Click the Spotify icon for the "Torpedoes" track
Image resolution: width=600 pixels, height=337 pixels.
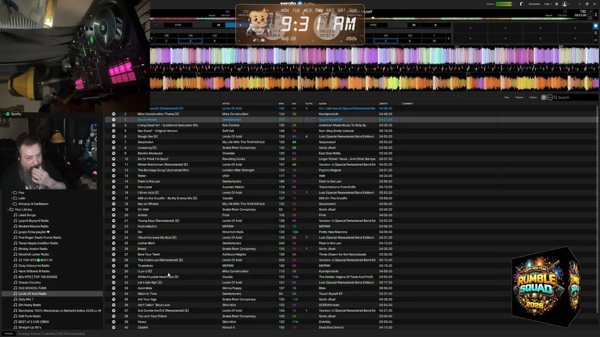(x=113, y=265)
